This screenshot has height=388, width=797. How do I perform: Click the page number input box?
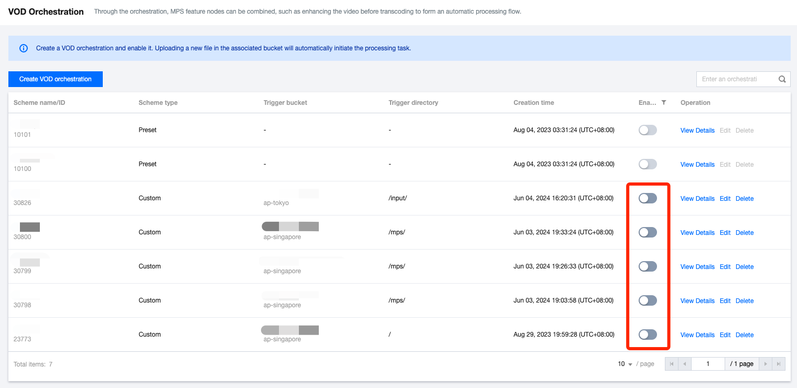pyautogui.click(x=708, y=363)
